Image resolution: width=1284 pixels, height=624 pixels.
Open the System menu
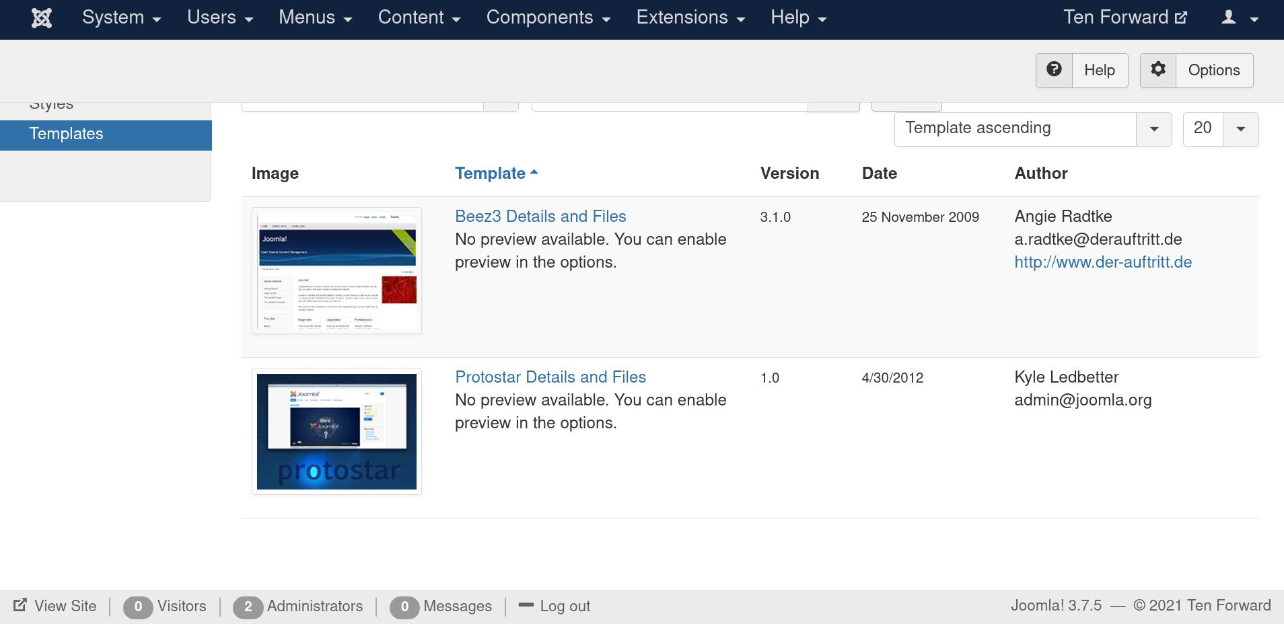[x=121, y=18]
